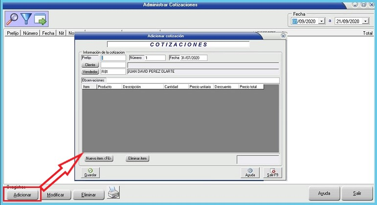The image size is (377, 205).
Task: Click the Modificar button
Action: tap(55, 194)
